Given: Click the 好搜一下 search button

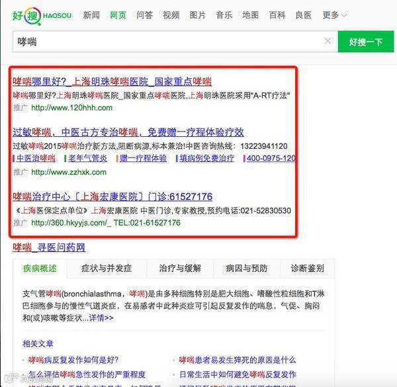Looking at the screenshot, I should 366,42.
